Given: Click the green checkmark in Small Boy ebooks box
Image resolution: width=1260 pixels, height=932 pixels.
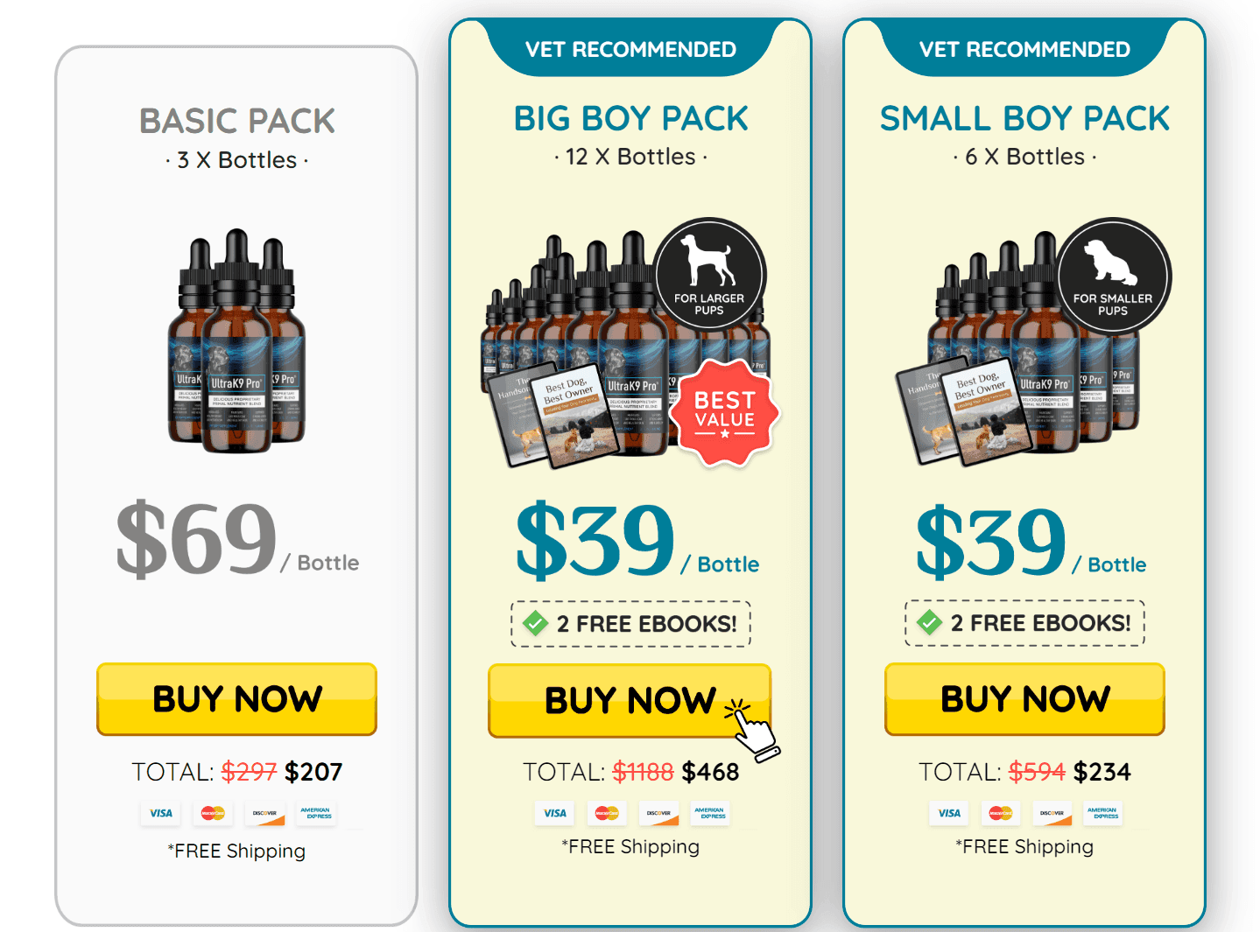Looking at the screenshot, I should pyautogui.click(x=929, y=622).
